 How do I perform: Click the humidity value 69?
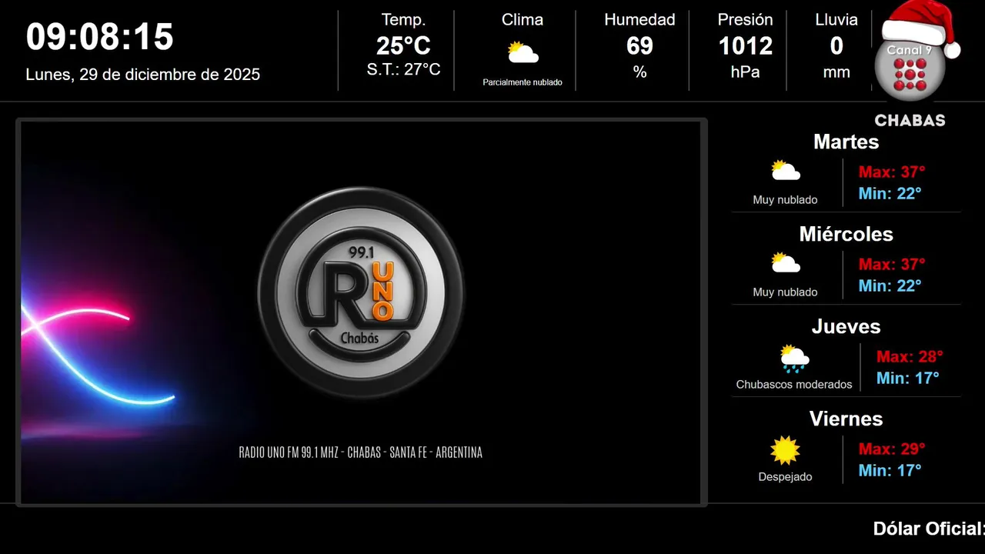click(639, 46)
